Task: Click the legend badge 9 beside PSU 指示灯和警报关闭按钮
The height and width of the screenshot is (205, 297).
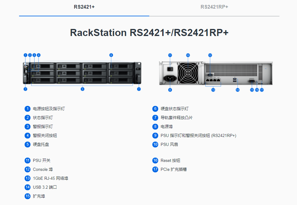Action: coord(155,135)
